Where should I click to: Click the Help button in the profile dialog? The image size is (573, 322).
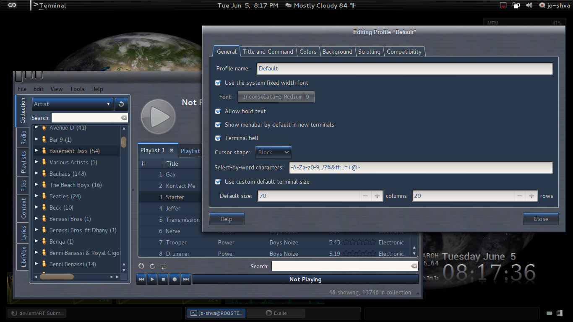tap(227, 219)
